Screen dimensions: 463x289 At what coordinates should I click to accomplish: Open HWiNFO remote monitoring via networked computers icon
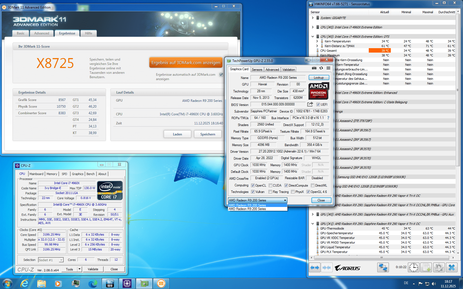[x=383, y=267]
